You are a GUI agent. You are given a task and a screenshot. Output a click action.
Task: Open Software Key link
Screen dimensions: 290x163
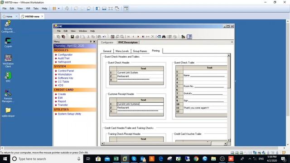click(x=65, y=78)
